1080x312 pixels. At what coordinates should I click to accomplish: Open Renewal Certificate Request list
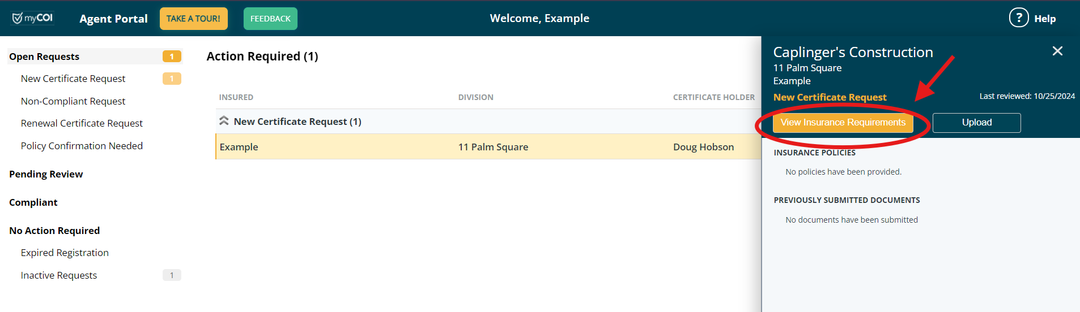[82, 123]
